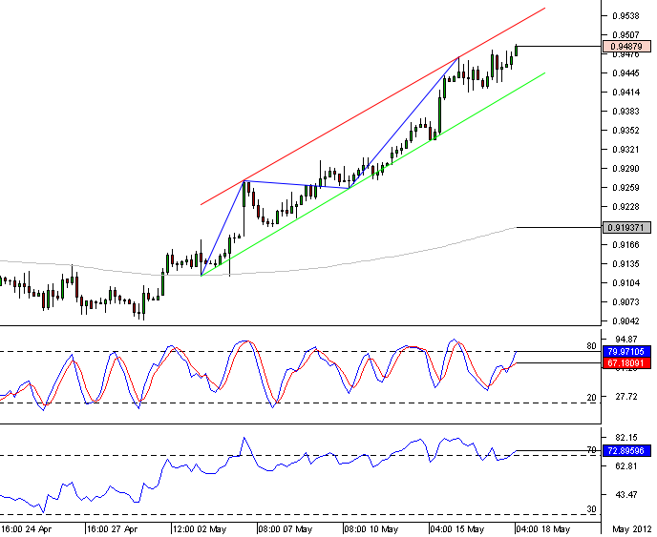This screenshot has width=657, height=537.
Task: Click the RSI value label 72.89596
Action: (x=626, y=451)
